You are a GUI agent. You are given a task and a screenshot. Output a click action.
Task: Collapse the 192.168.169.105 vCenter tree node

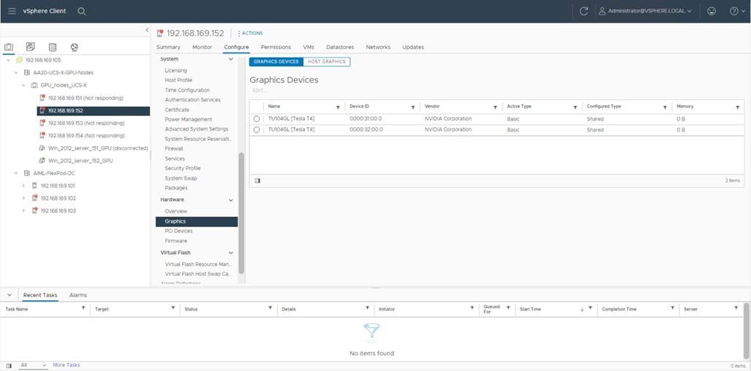tap(9, 60)
